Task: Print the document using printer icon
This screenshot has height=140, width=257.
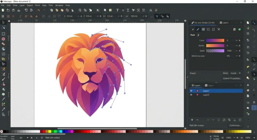Action: pos(19,10)
